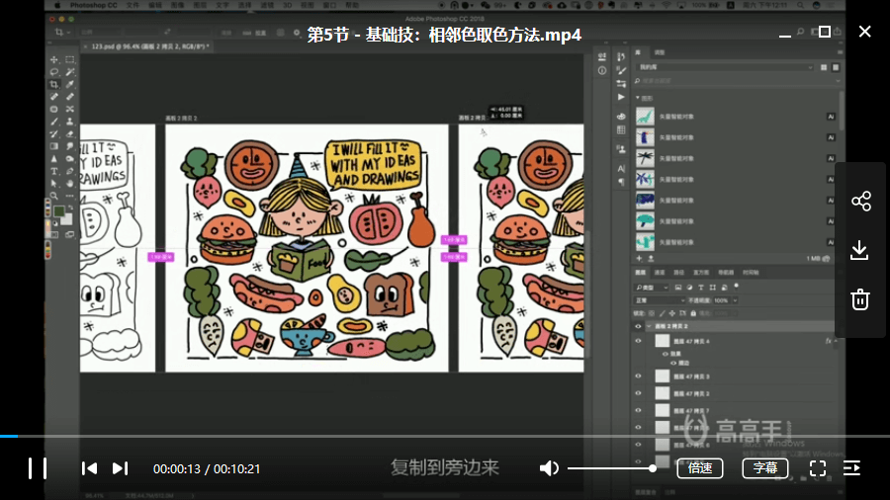
Task: Click the trash delete icon on player sidebar
Action: coord(860,298)
